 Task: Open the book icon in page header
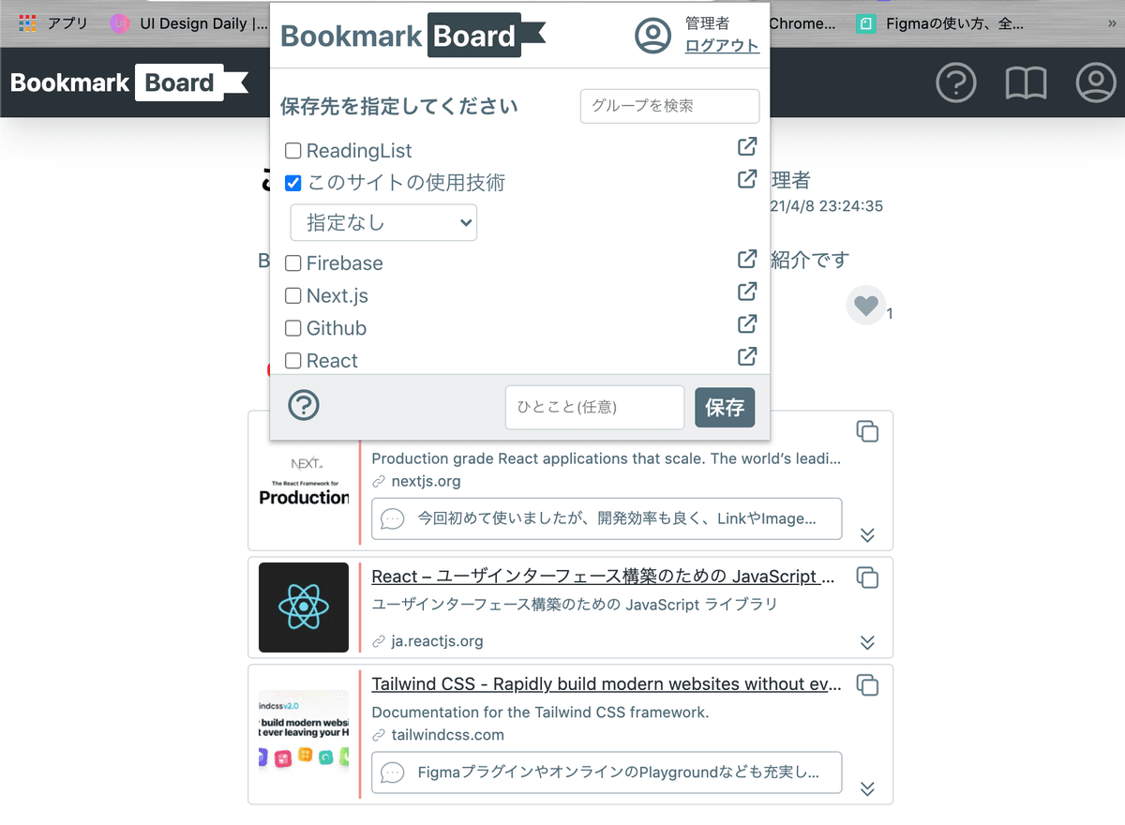[x=1026, y=83]
